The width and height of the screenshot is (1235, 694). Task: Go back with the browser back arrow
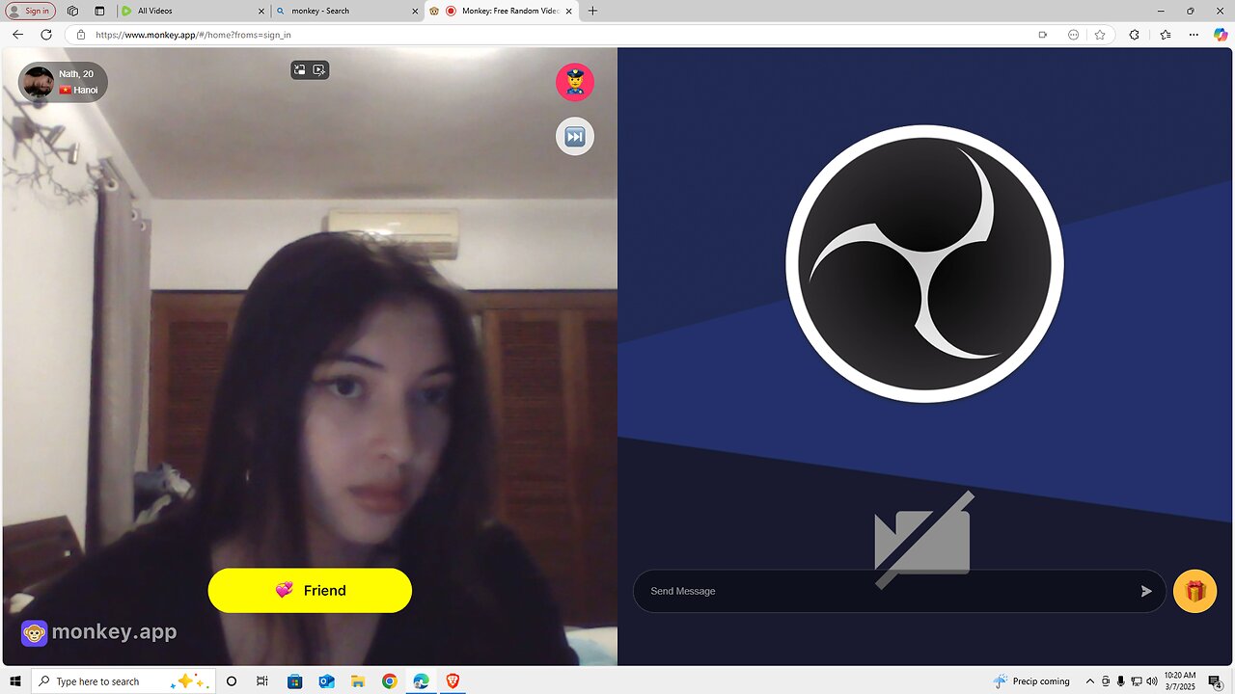coord(17,34)
